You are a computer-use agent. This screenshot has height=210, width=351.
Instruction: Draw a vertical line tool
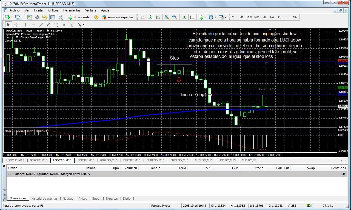[x=25, y=25]
